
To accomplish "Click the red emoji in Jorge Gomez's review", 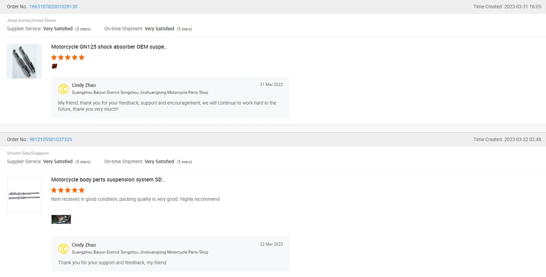I will tap(54, 66).
